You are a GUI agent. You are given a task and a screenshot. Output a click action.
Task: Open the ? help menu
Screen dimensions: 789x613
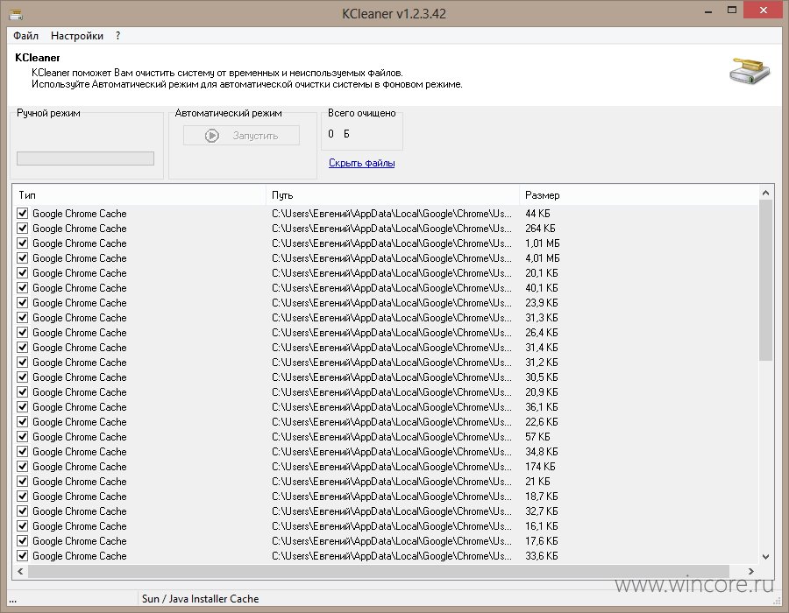coord(117,36)
